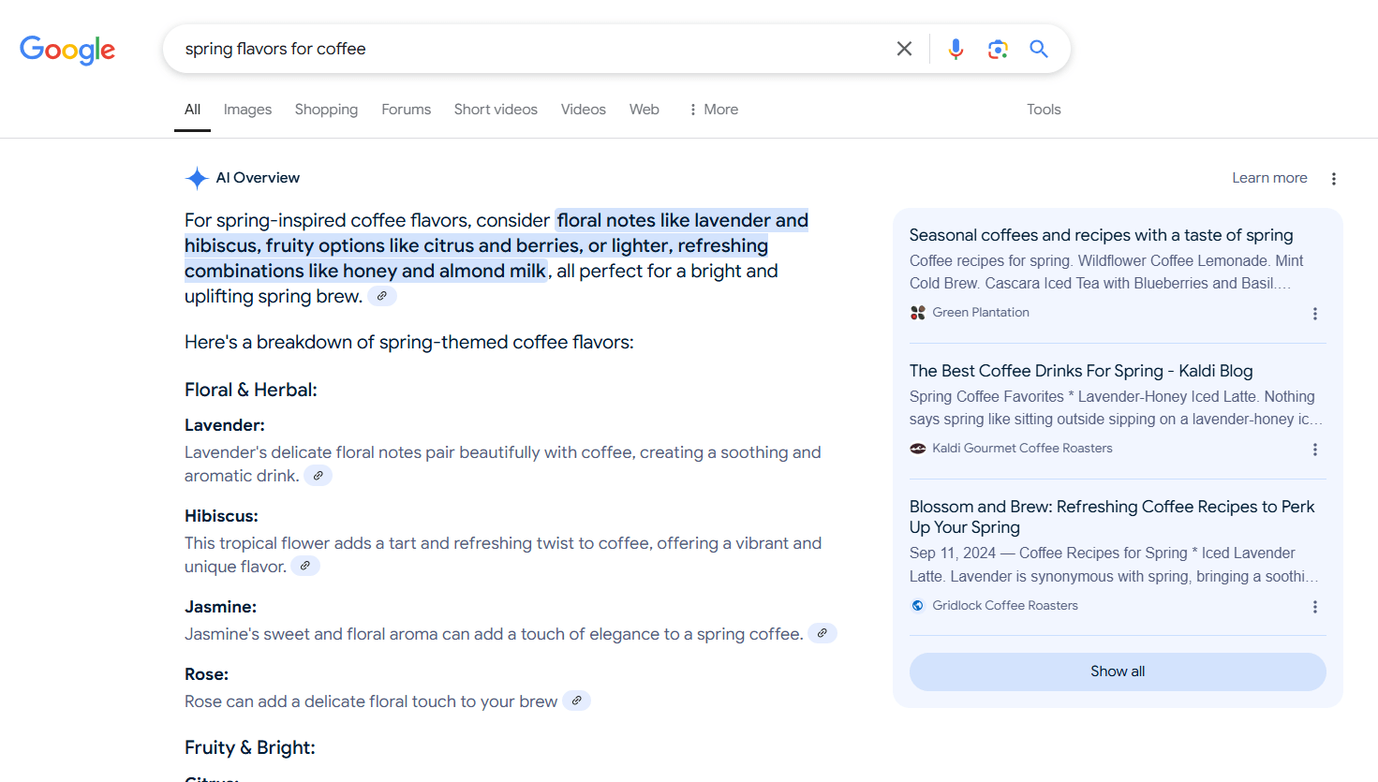The height and width of the screenshot is (782, 1378).
Task: Open the Tools options
Action: [1044, 110]
